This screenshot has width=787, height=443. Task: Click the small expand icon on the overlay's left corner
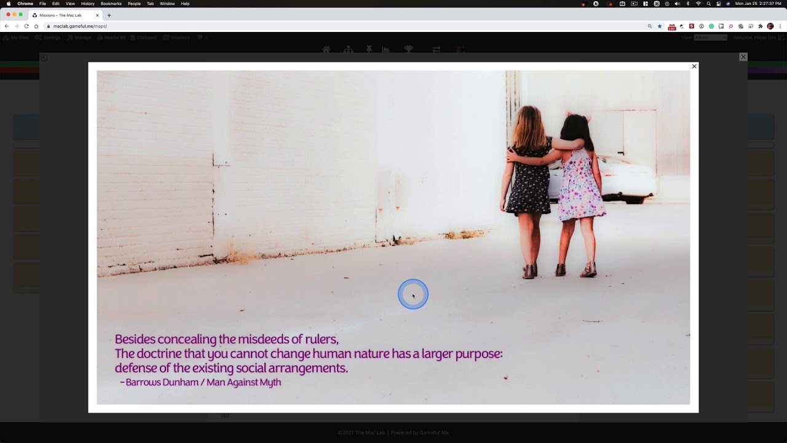click(x=44, y=57)
